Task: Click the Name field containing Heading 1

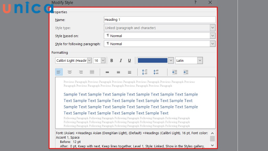Action: point(159,20)
